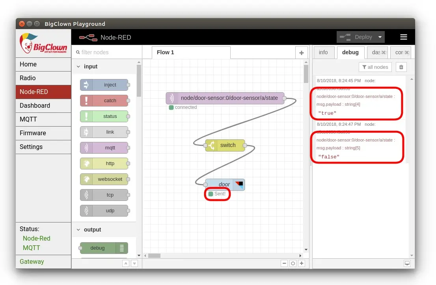Select the catch node in palette
Image resolution: width=436 pixels, height=285 pixels.
point(104,101)
